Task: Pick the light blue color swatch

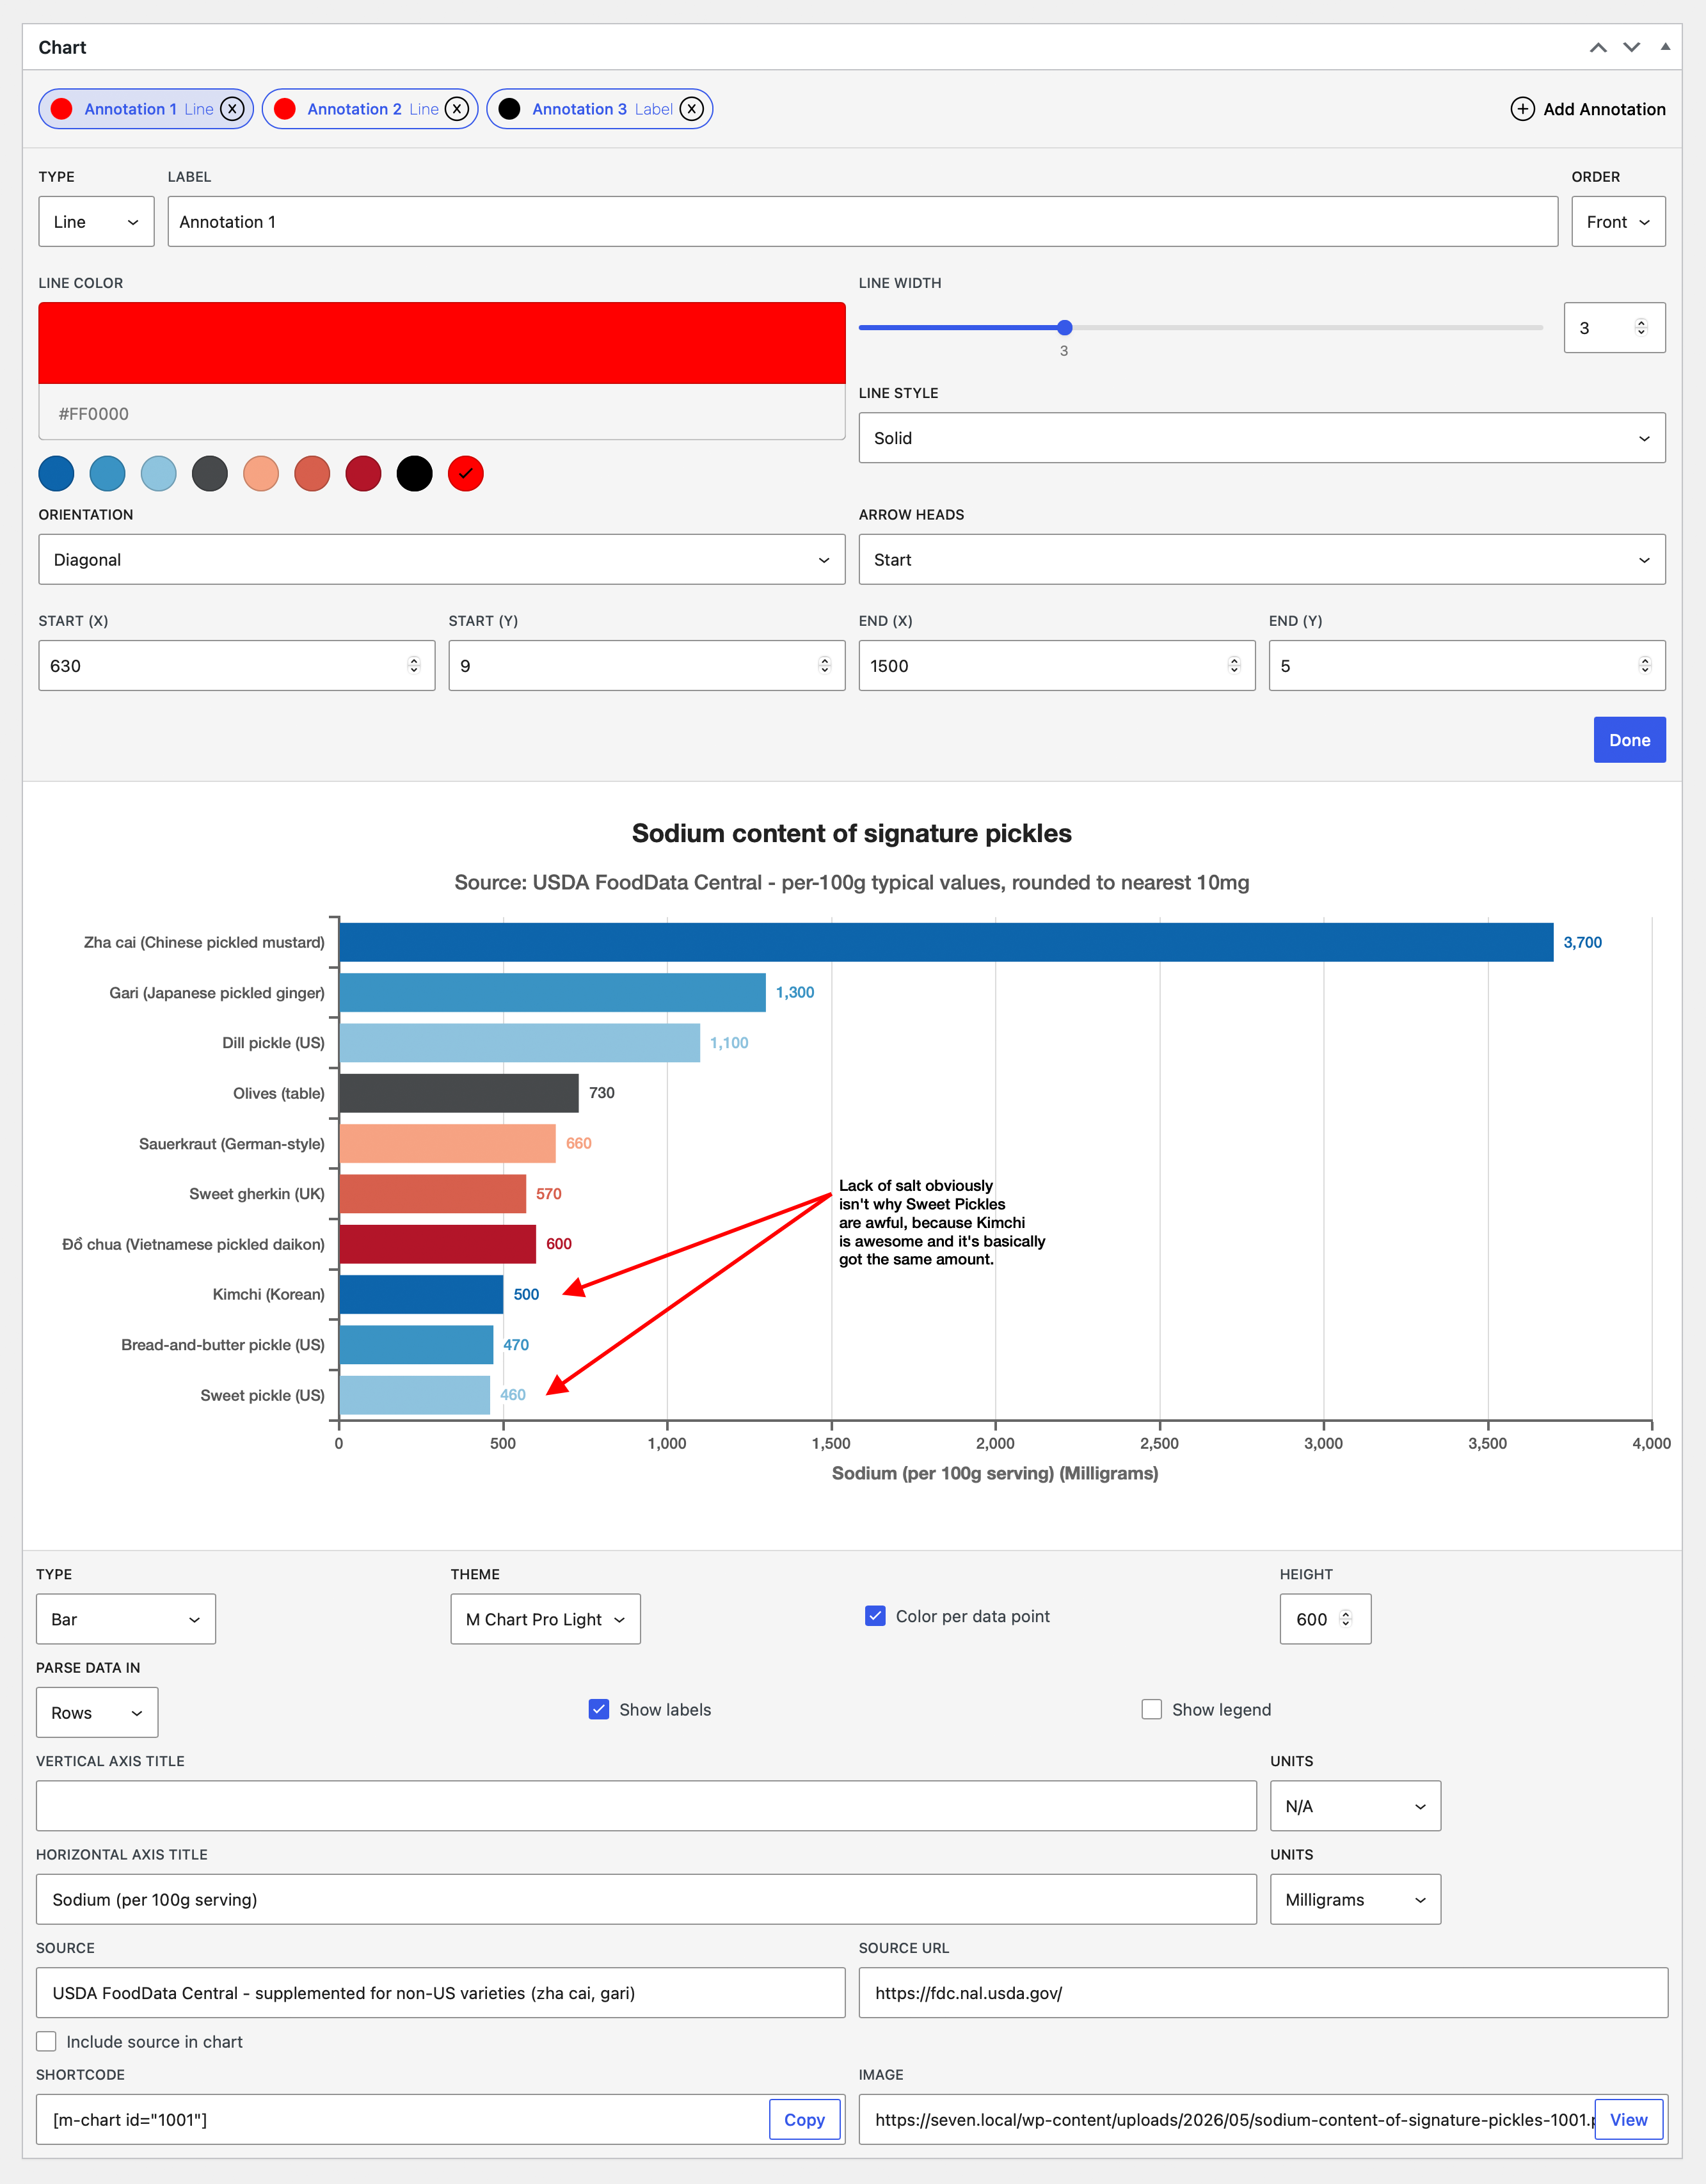Action: [158, 473]
